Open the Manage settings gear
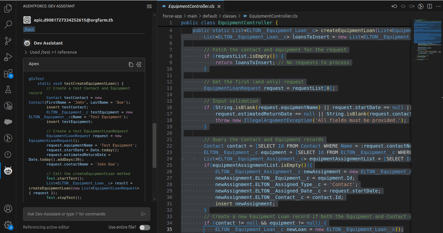 8,225
